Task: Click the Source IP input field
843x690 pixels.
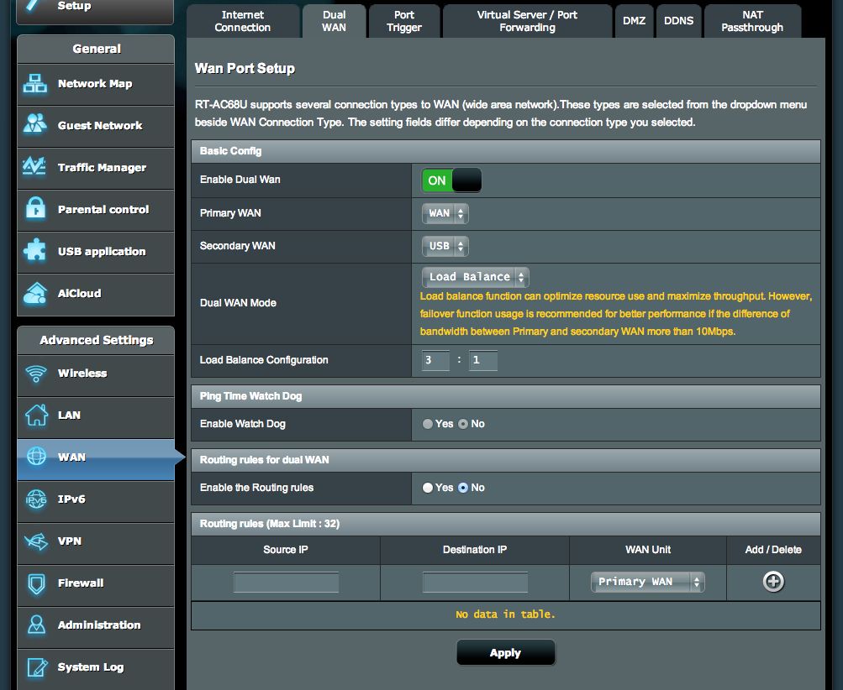Action: 286,582
